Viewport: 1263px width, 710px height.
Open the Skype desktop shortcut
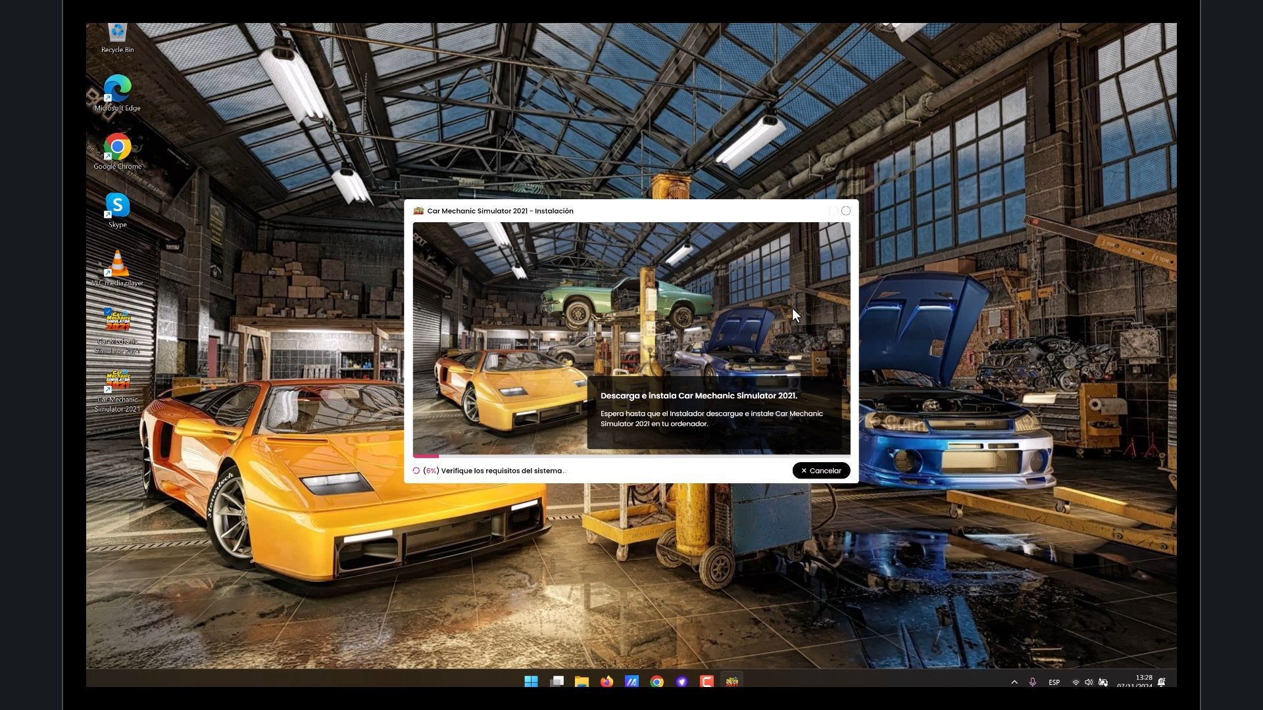[117, 210]
